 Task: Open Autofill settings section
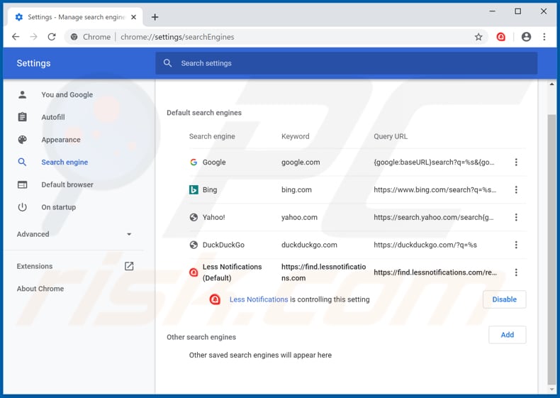pyautogui.click(x=53, y=117)
